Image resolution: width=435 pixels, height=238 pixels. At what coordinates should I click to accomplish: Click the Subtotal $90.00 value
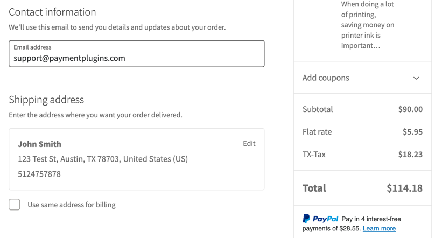410,109
